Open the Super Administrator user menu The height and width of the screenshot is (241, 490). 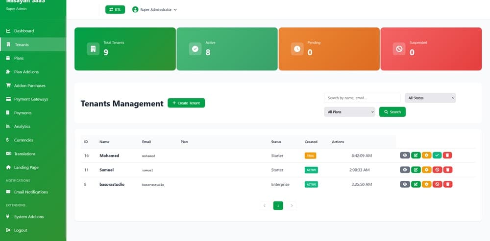(155, 9)
